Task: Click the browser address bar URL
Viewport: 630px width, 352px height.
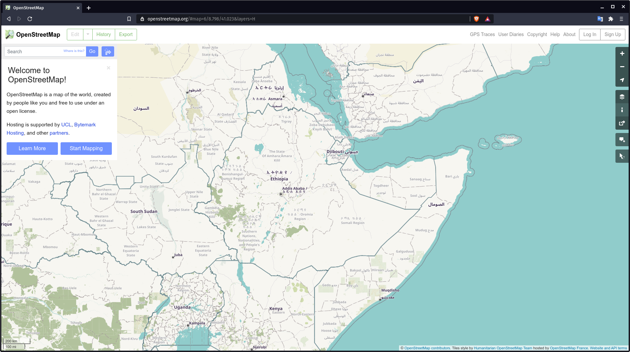Action: click(201, 19)
